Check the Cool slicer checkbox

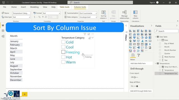click(x=63, y=47)
